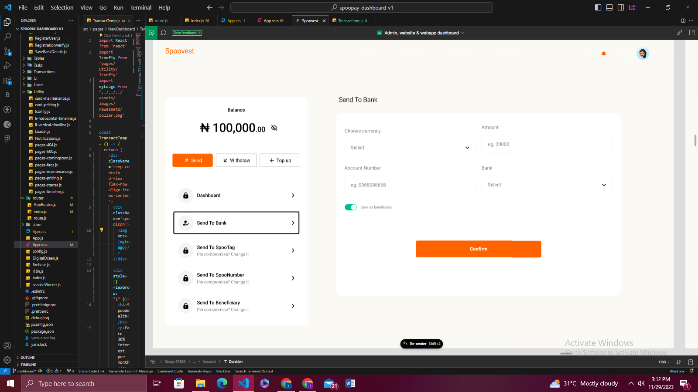Toggle the bottom panel layout icon

coord(609,7)
